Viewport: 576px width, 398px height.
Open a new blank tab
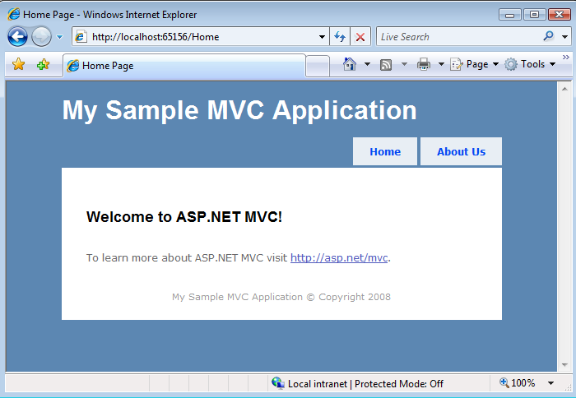318,66
